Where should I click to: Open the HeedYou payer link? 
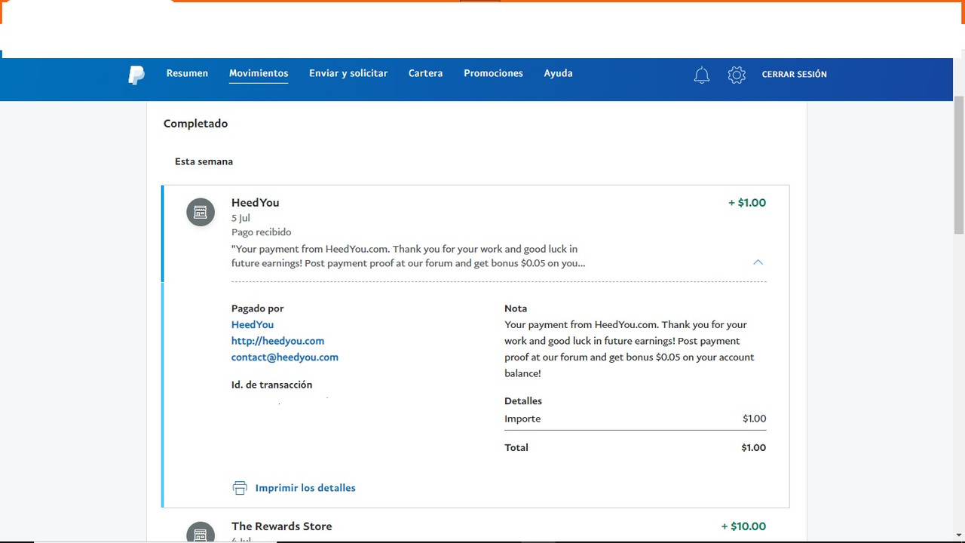(253, 324)
